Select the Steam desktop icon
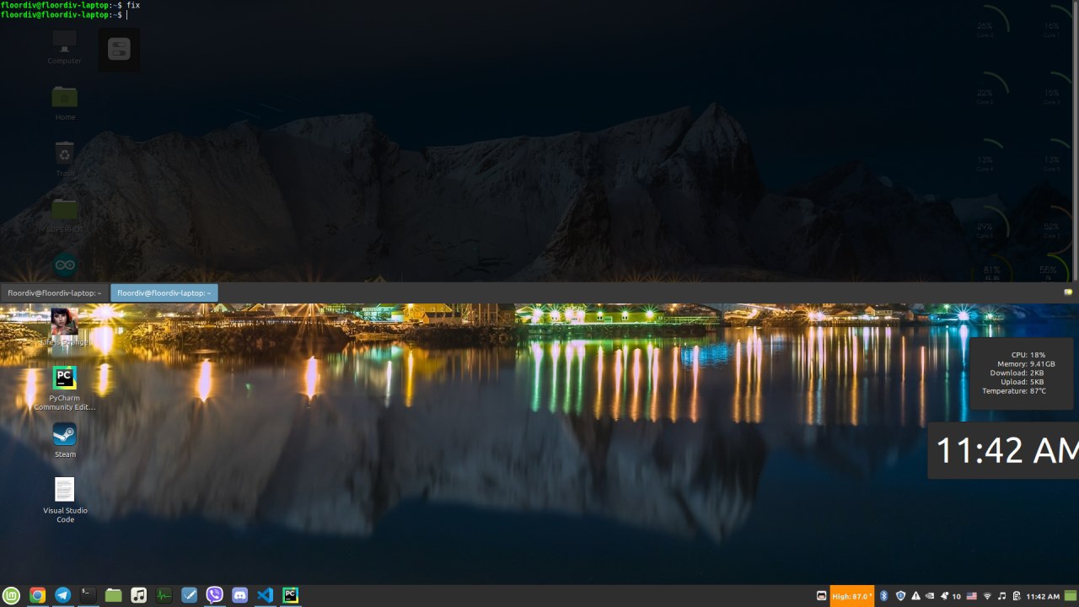Screen dimensions: 1079x607 tap(65, 440)
